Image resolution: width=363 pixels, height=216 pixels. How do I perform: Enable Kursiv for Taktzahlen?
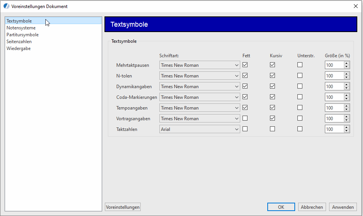272,129
